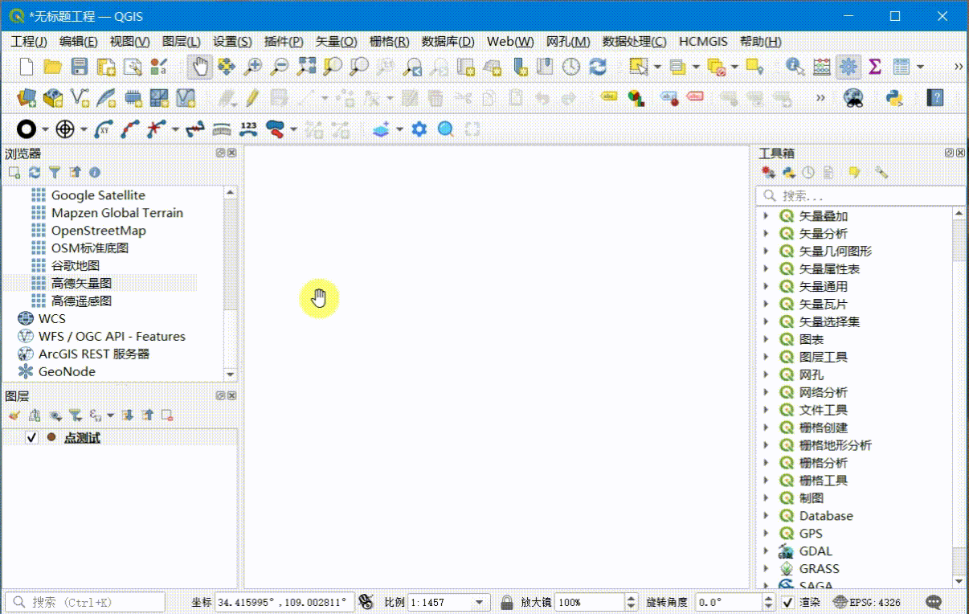The width and height of the screenshot is (969, 614).
Task: Save the project with the floppy disk icon
Action: tap(80, 67)
